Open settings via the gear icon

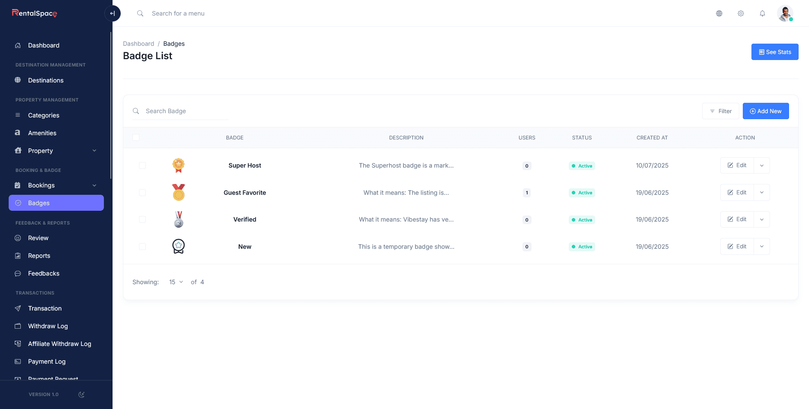coord(741,13)
